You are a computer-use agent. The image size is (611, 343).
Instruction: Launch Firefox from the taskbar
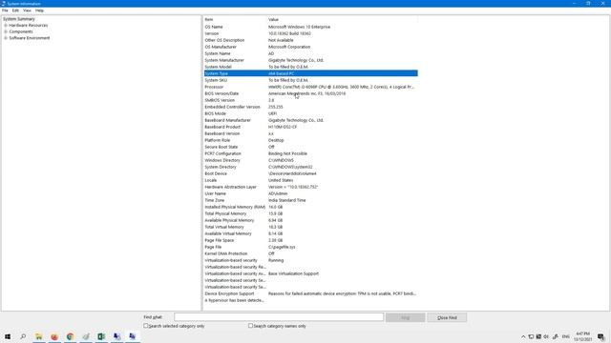pos(54,336)
